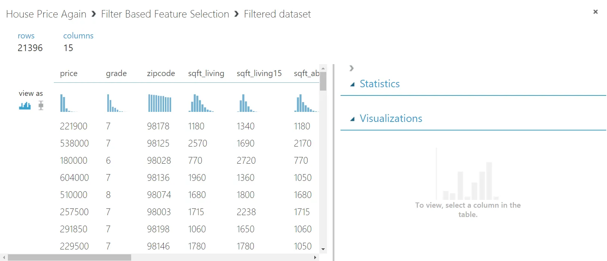Click the price cell 180000
Viewport: 607px width, 261px height.
74,161
